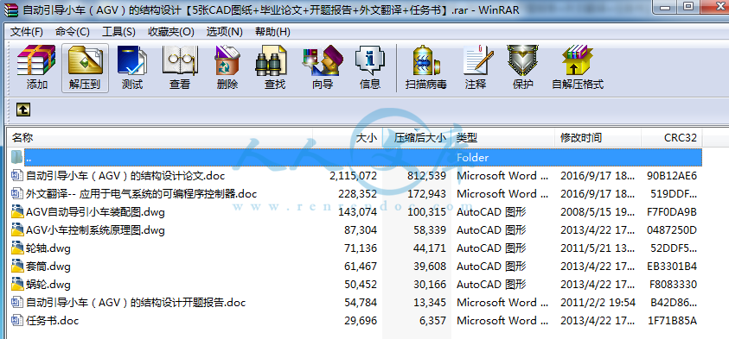Sort by 修改时间 column header
The height and width of the screenshot is (339, 729).
tap(598, 138)
